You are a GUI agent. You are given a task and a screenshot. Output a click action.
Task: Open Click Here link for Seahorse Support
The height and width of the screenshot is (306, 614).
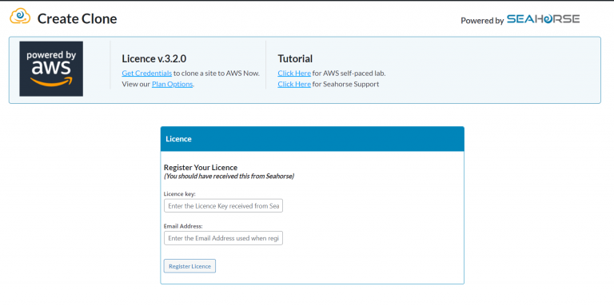[x=294, y=84]
